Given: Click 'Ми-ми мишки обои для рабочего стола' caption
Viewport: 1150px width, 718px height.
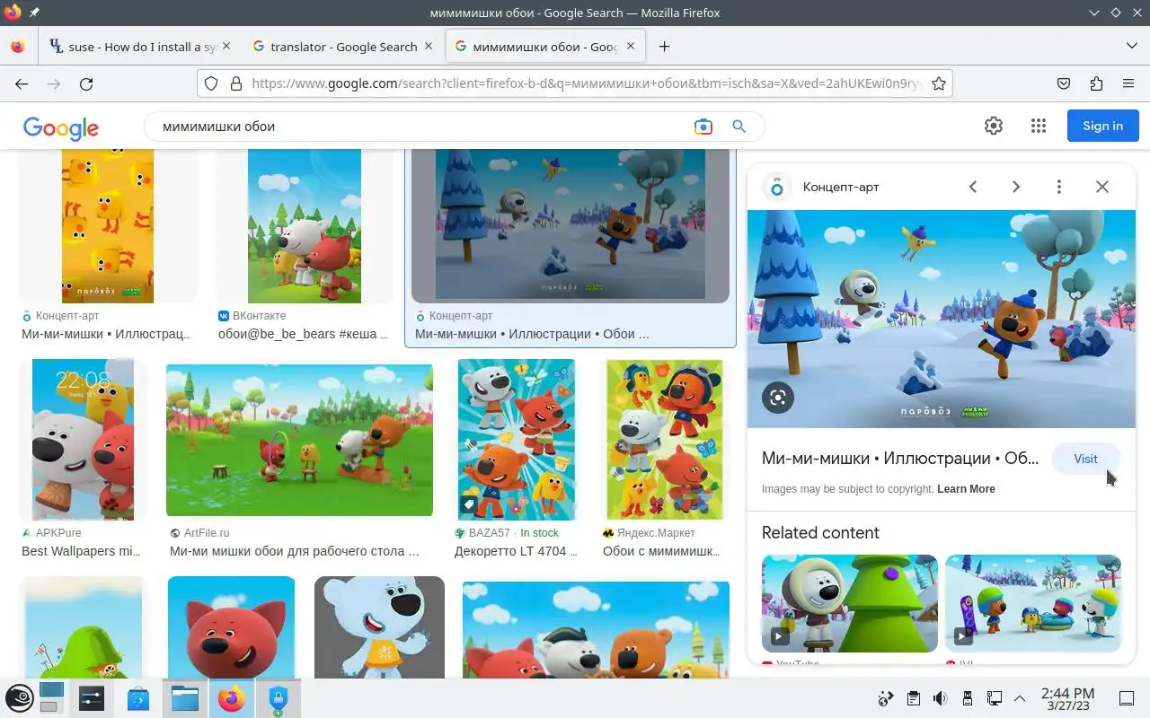Looking at the screenshot, I should click(295, 551).
